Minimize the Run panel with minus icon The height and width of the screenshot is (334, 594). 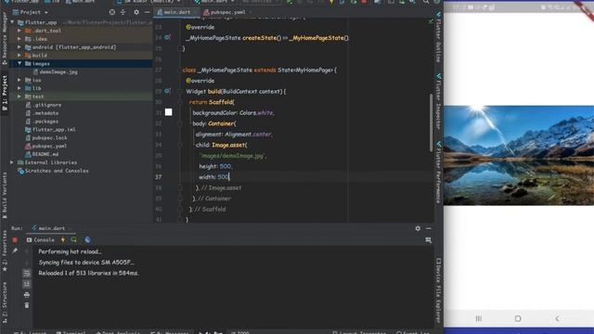click(429, 228)
